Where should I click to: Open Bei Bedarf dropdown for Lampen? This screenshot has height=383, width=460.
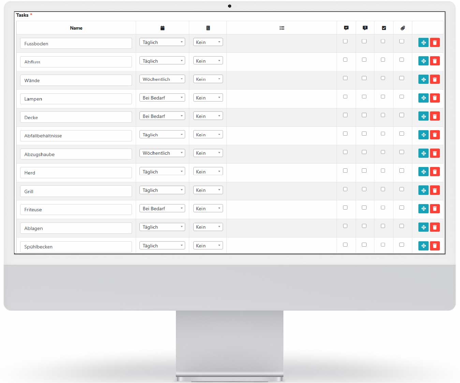[162, 98]
